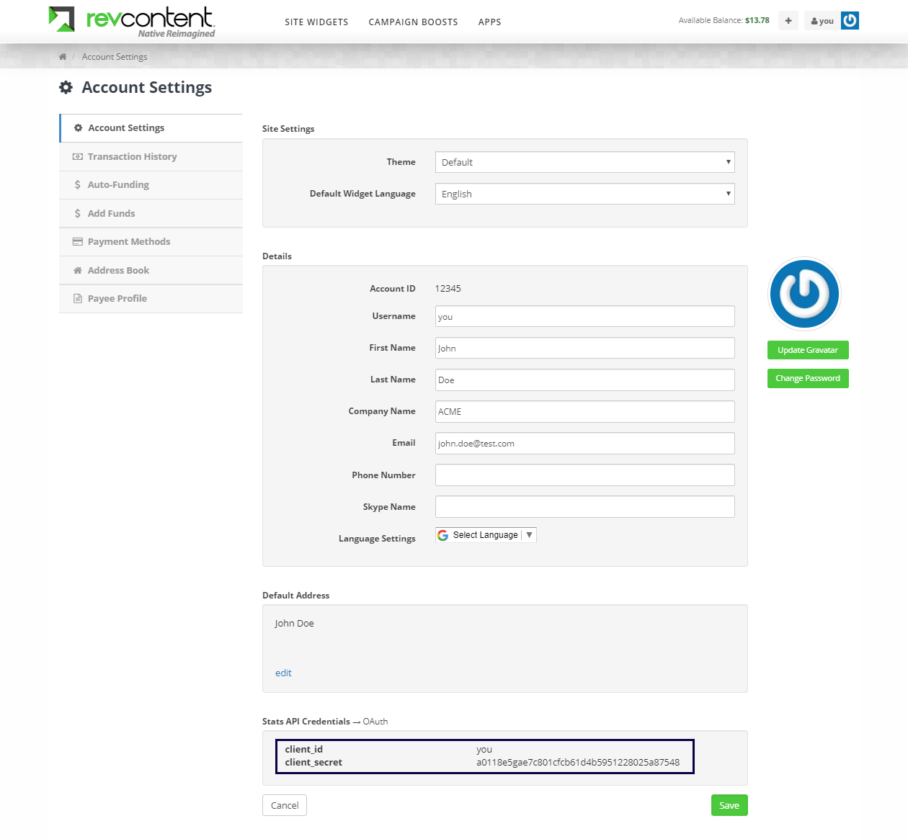The height and width of the screenshot is (839, 908).
Task: Open Payee Profile page
Action: point(117,299)
